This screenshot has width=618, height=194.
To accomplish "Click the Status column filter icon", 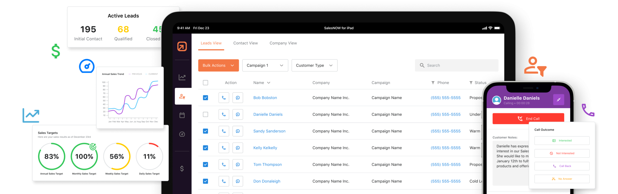I will (471, 83).
